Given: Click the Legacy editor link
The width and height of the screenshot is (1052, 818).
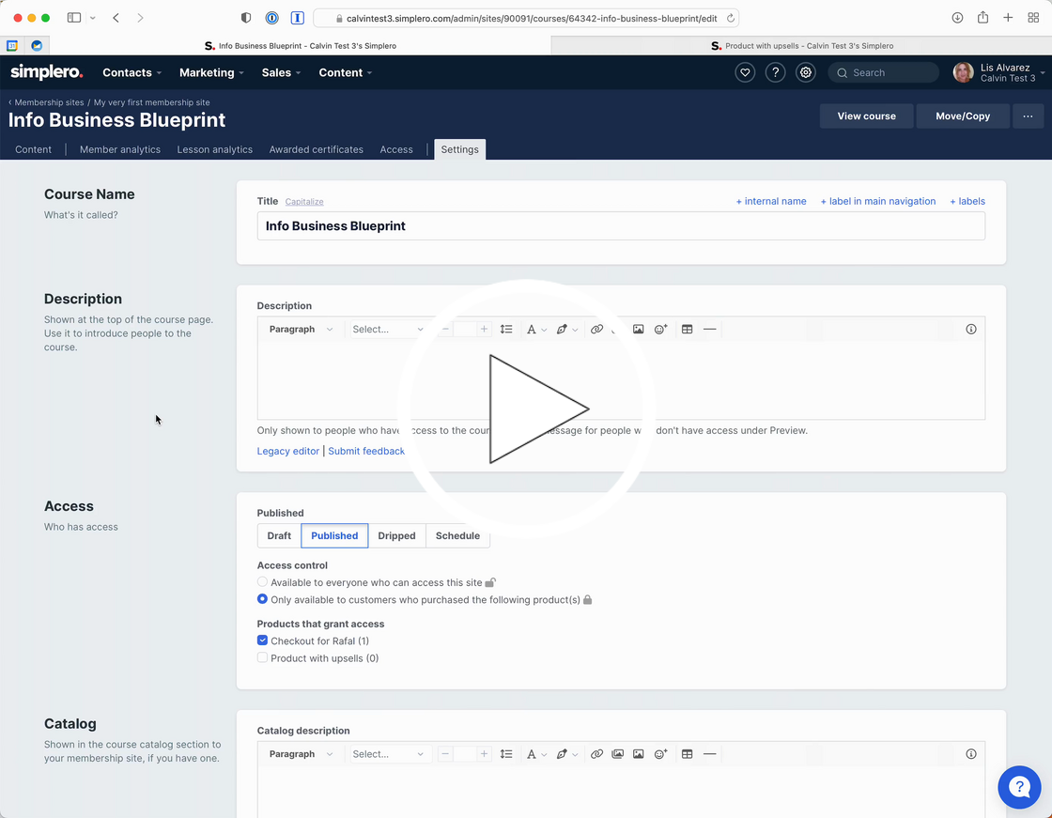Looking at the screenshot, I should tap(287, 451).
